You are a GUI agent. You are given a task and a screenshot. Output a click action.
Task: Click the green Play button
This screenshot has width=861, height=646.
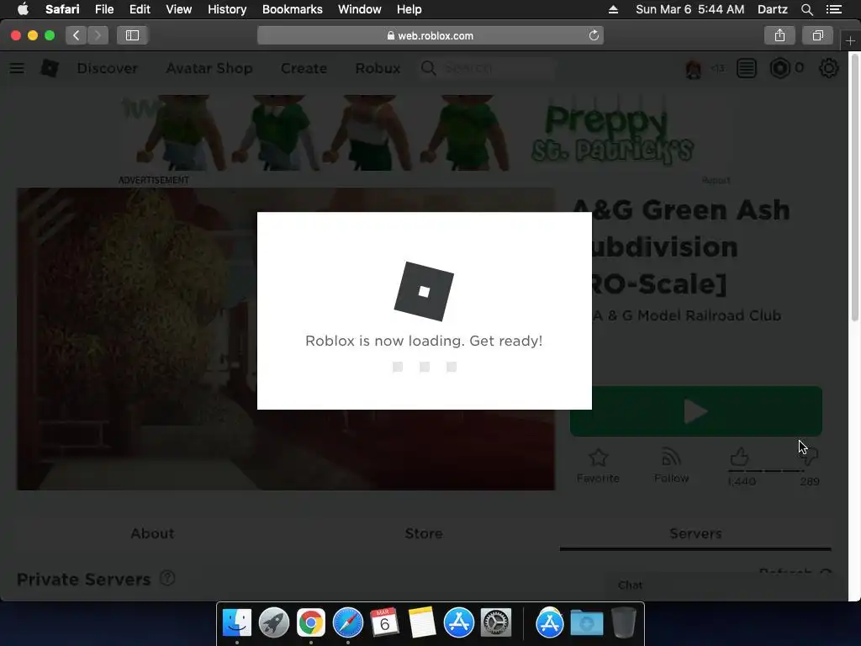click(x=695, y=410)
